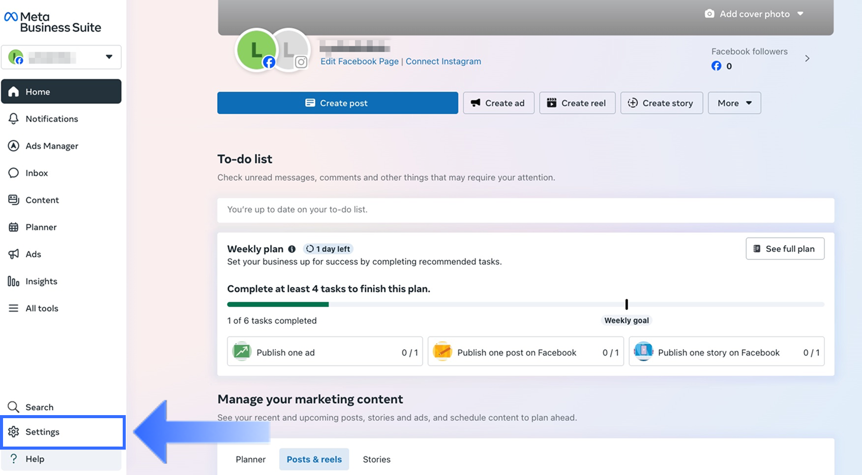Image resolution: width=862 pixels, height=475 pixels.
Task: Click the Add cover photo camera icon
Action: (709, 14)
